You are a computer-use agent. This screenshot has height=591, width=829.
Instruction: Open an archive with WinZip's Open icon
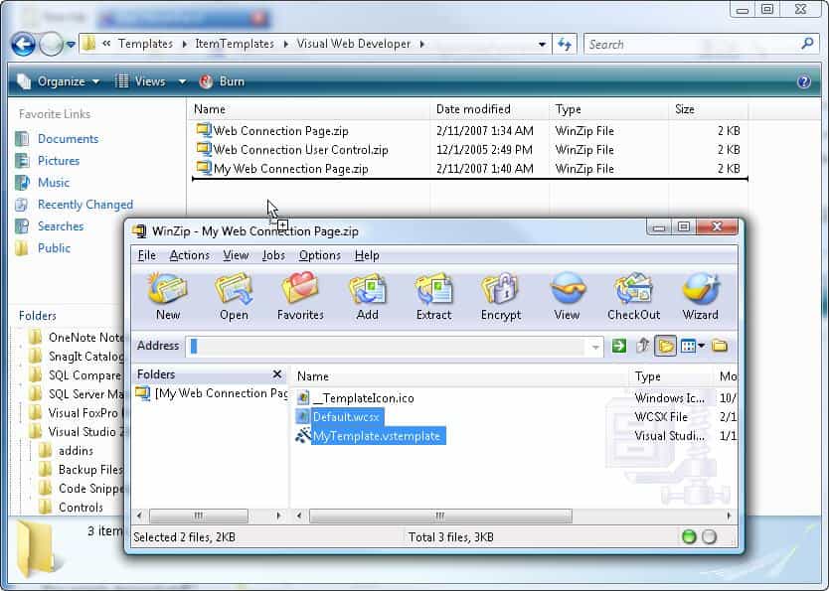(234, 288)
